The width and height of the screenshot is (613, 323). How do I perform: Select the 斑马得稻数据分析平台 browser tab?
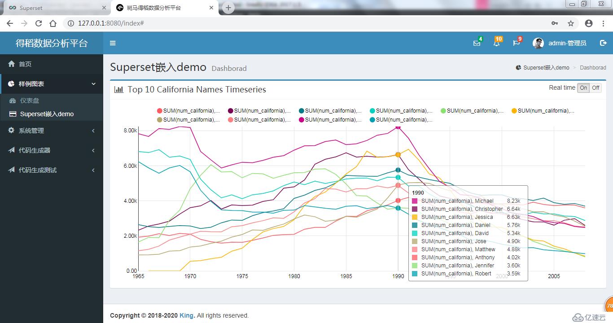point(165,8)
